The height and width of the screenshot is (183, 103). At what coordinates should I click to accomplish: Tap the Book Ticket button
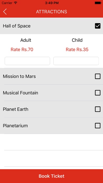pos(51,176)
